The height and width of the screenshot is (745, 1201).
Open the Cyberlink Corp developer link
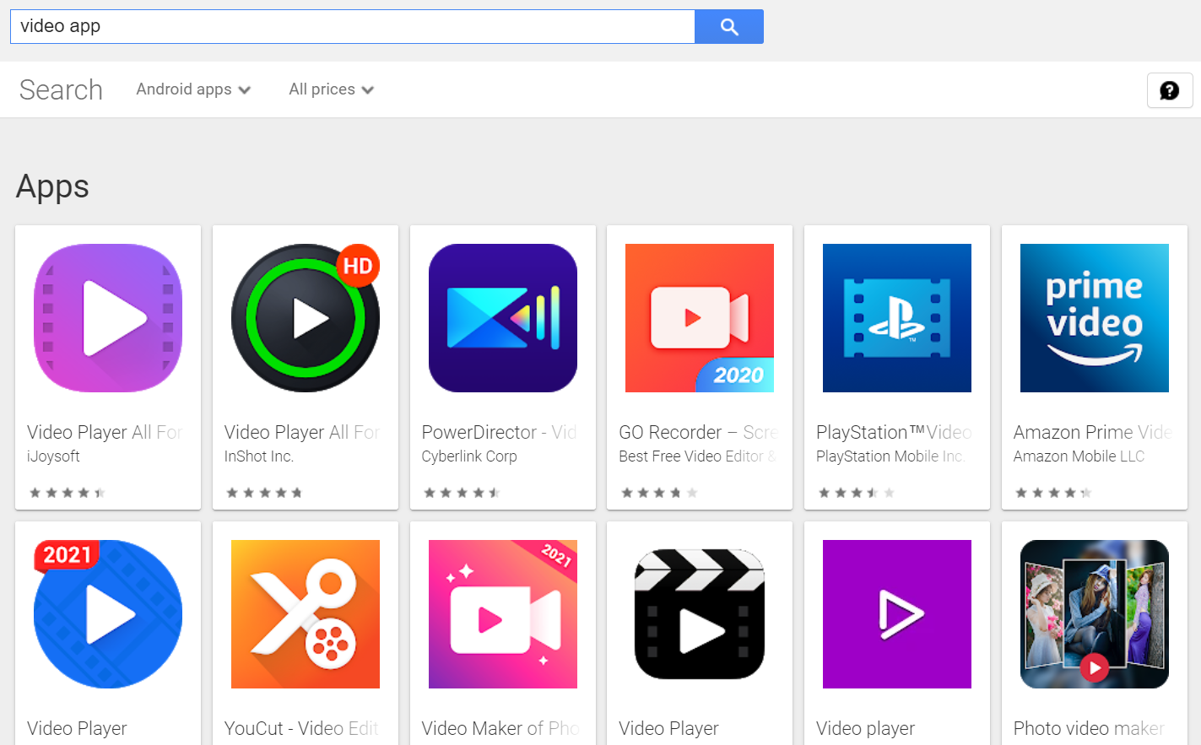point(469,456)
